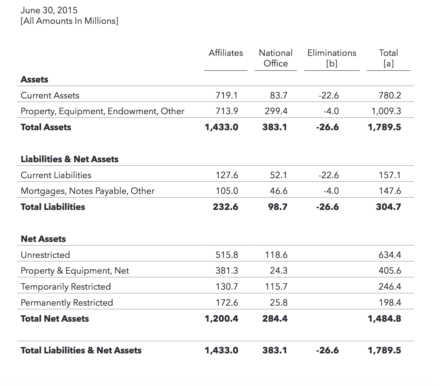The width and height of the screenshot is (446, 386).
Task: Click the Net Assets section heading
Action: 43,239
